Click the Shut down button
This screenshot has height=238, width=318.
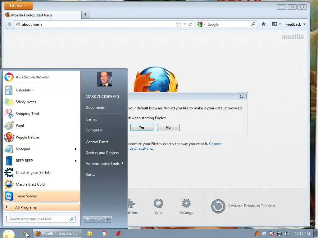point(94,219)
